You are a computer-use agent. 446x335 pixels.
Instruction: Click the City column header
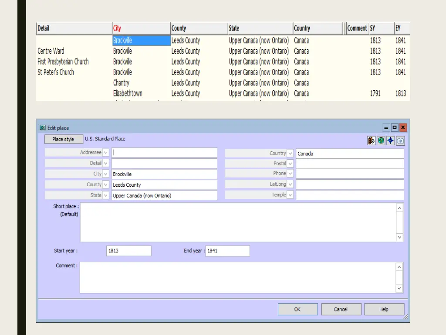pos(142,28)
